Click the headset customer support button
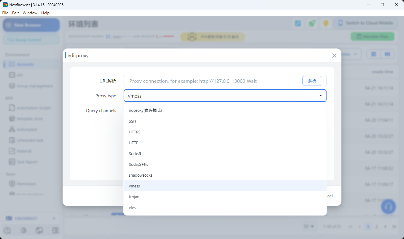The image size is (404, 239). (x=388, y=207)
